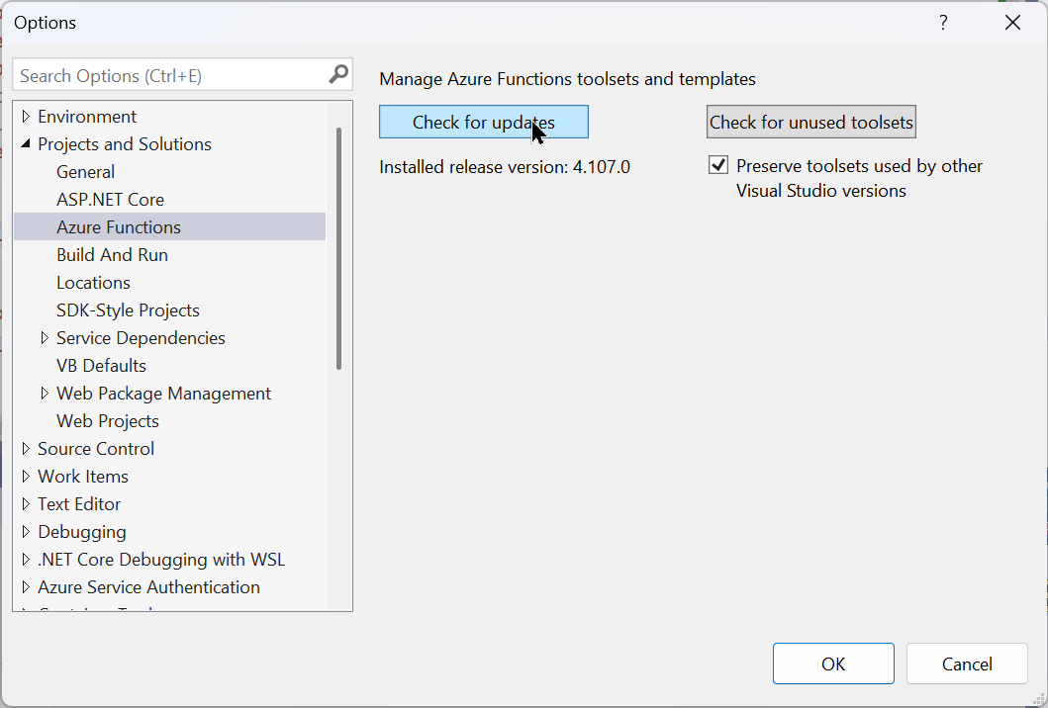Select .NET Core Debugging with WSL label
This screenshot has width=1048, height=708.
coord(161,560)
